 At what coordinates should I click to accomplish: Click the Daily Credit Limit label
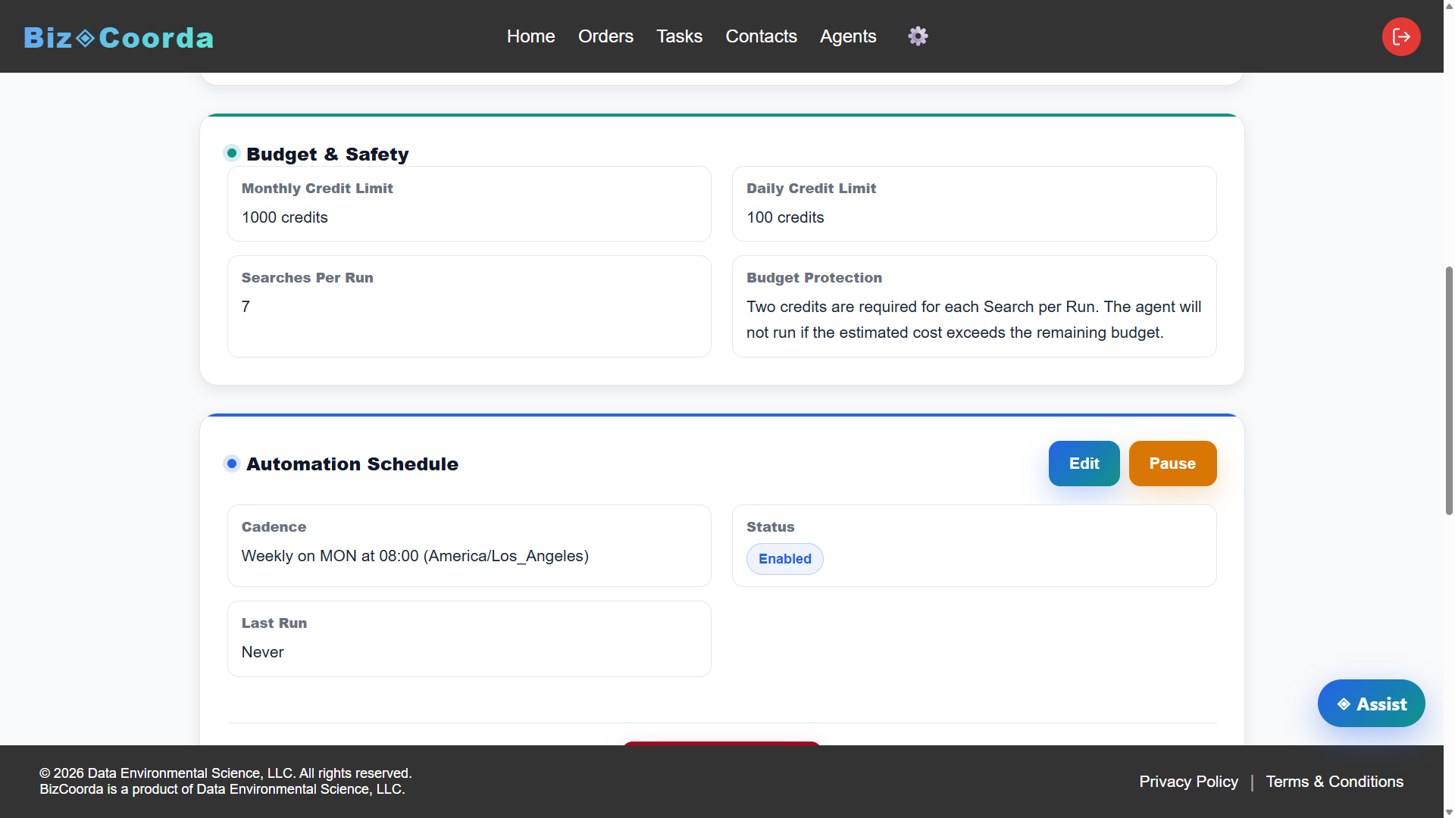[x=811, y=189]
